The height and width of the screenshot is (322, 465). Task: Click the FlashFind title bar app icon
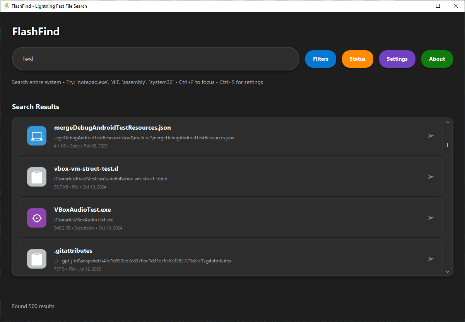[7, 6]
